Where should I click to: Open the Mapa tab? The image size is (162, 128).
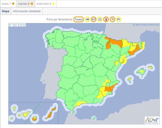[x=5, y=11]
